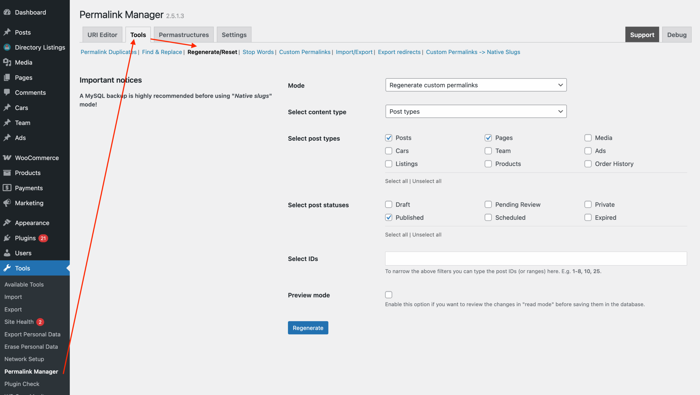Viewport: 700px width, 395px height.
Task: Enable the Preview mode checkbox
Action: [389, 295]
